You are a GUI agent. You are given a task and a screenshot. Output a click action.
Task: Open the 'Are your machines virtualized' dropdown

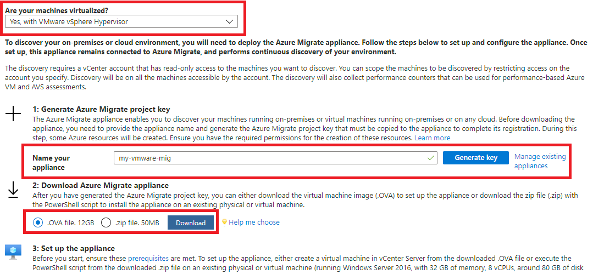point(121,21)
